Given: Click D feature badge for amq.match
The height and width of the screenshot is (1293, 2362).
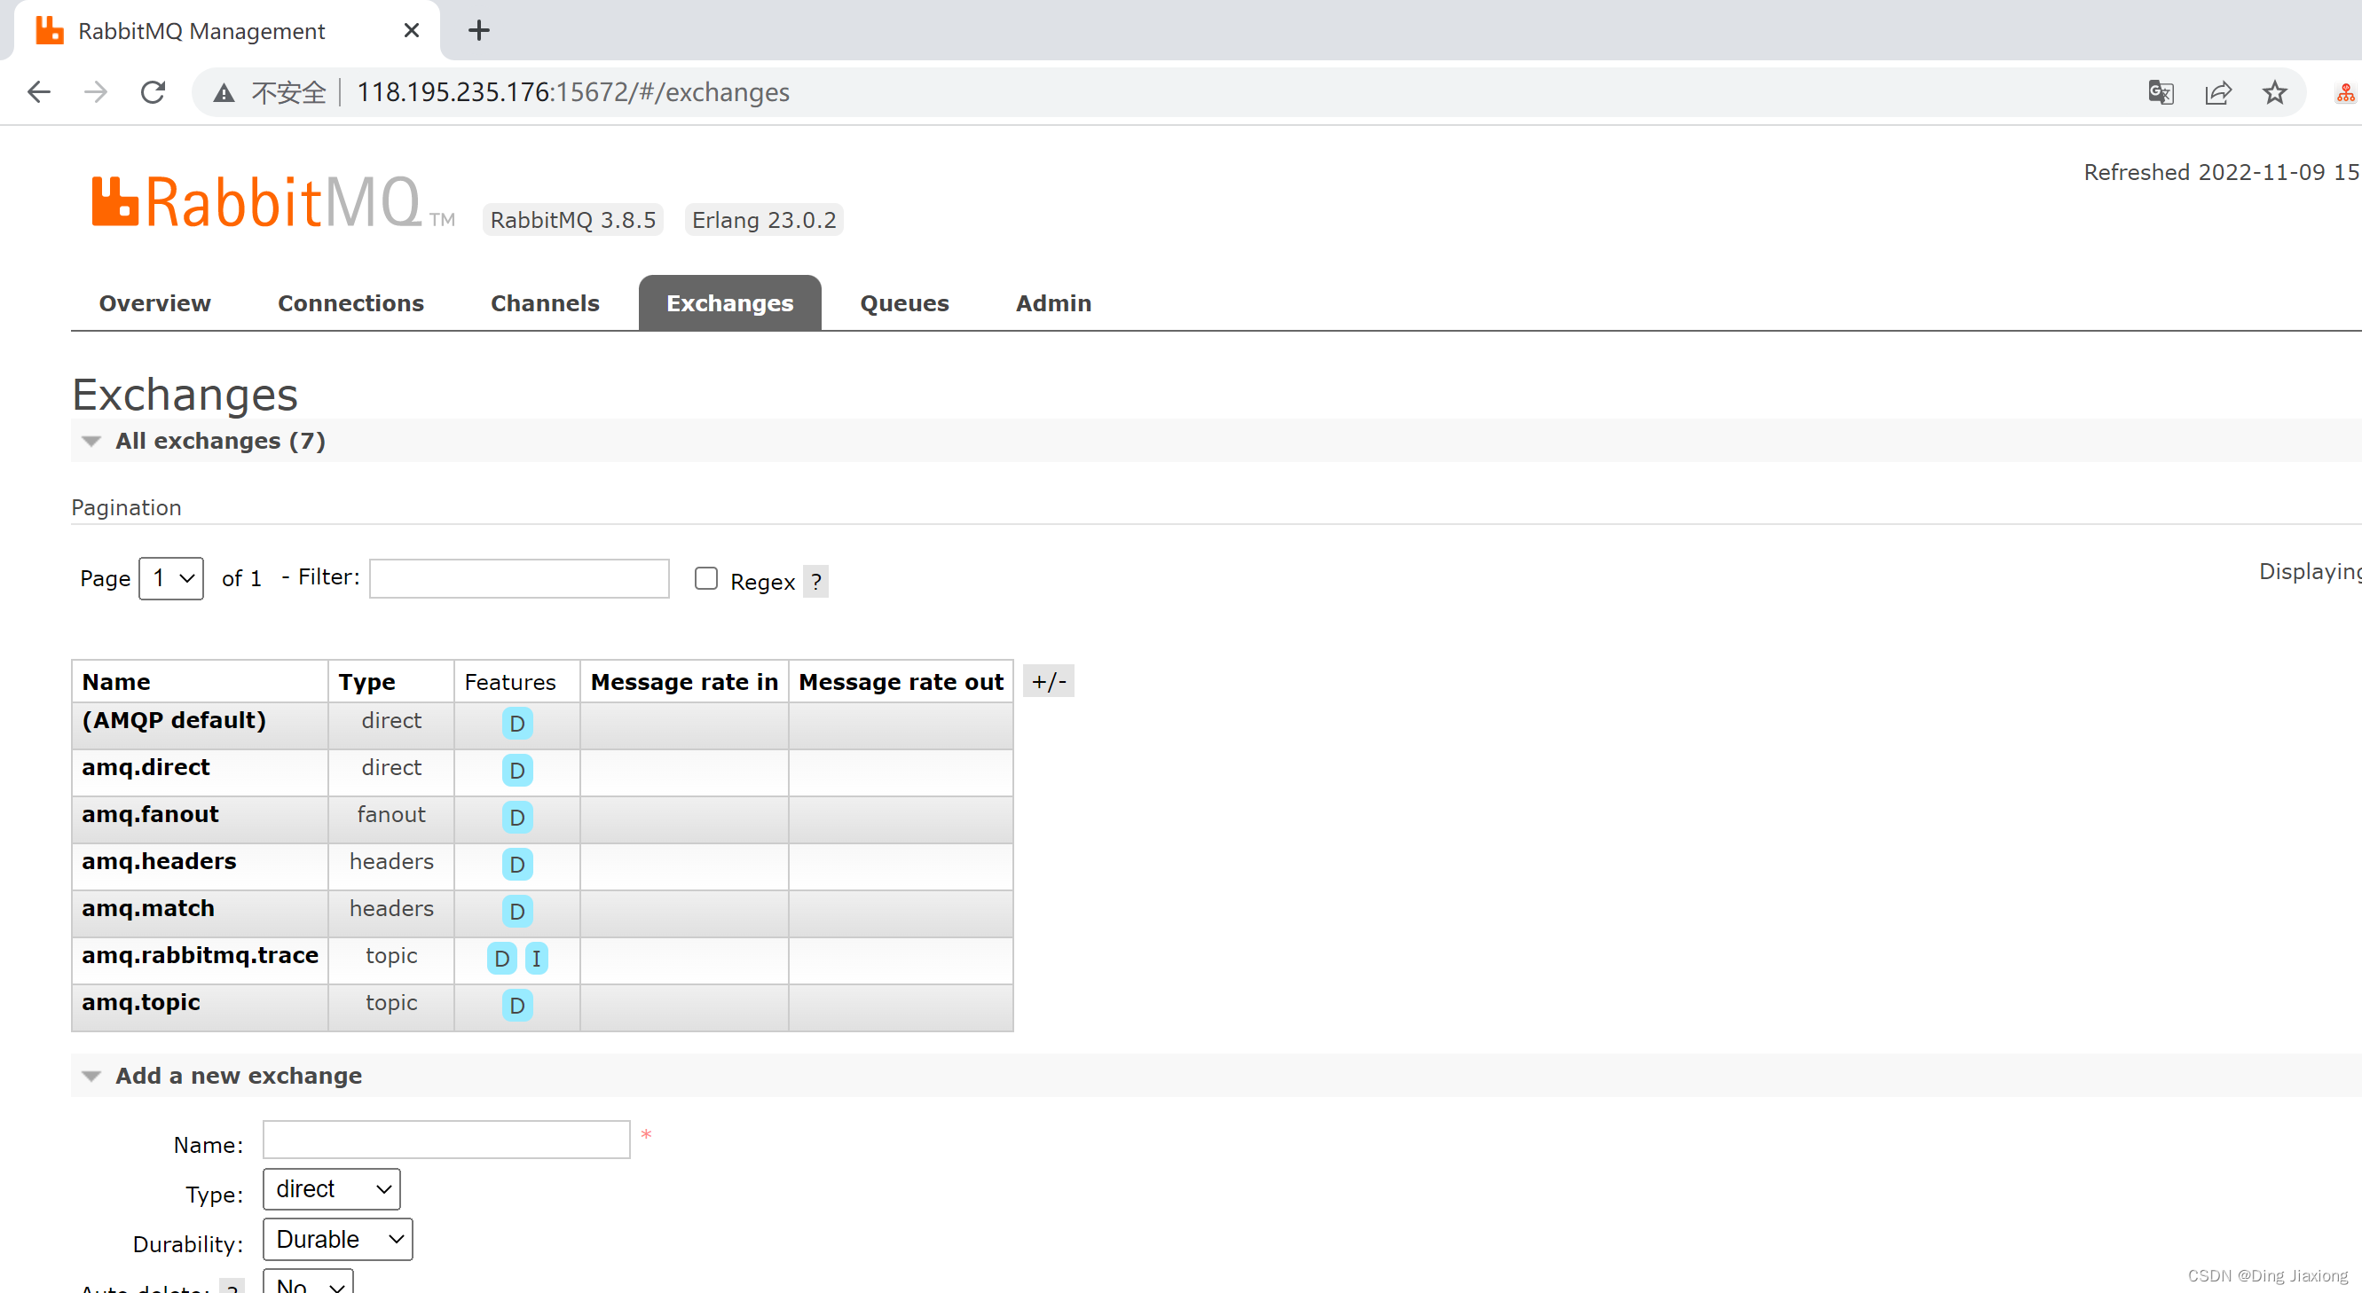Looking at the screenshot, I should [x=517, y=911].
